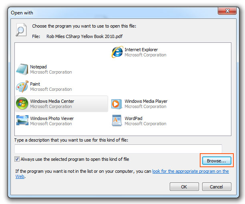The height and width of the screenshot is (204, 245).
Task: Click the 'Windows Media Center' label
Action: tap(52, 101)
